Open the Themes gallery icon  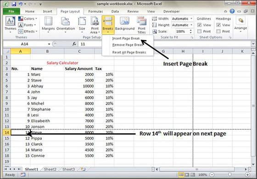pyautogui.click(x=10, y=21)
